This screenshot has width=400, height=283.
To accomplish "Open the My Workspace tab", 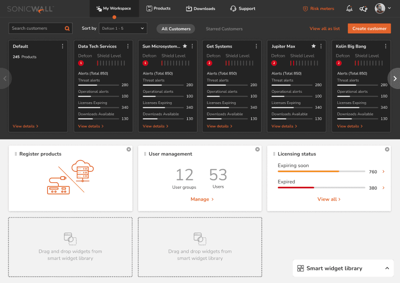I will coord(114,8).
